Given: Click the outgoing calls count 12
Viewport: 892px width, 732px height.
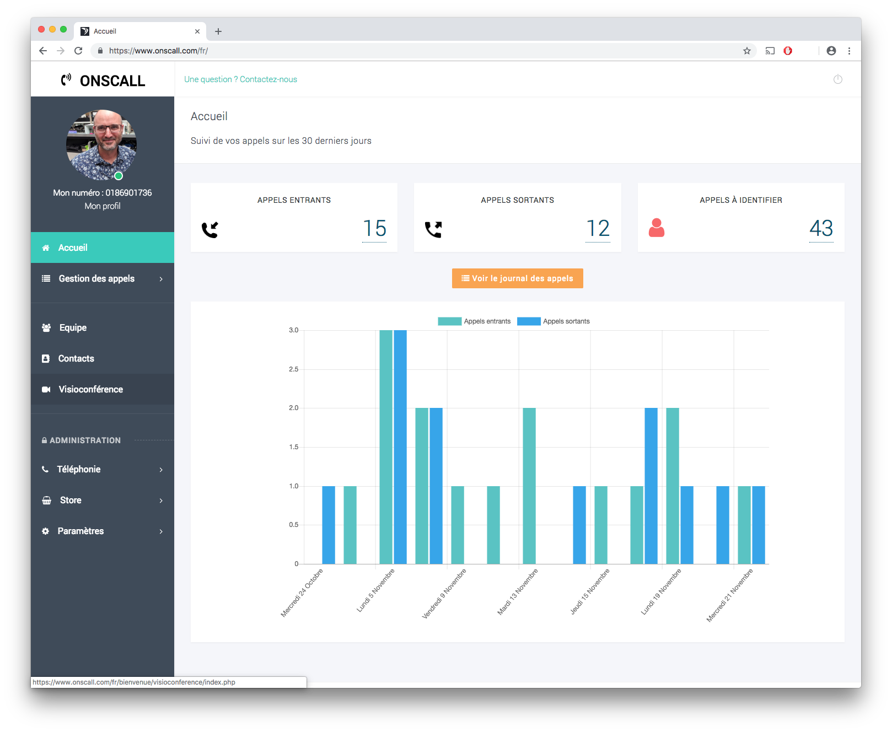Looking at the screenshot, I should (x=598, y=228).
